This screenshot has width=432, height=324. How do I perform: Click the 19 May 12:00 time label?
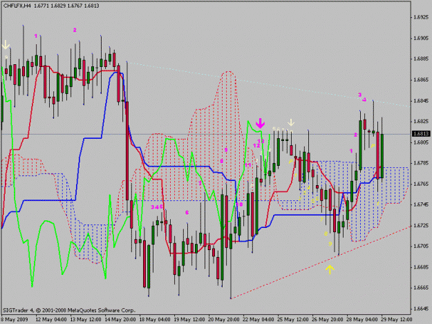pyautogui.click(x=189, y=319)
